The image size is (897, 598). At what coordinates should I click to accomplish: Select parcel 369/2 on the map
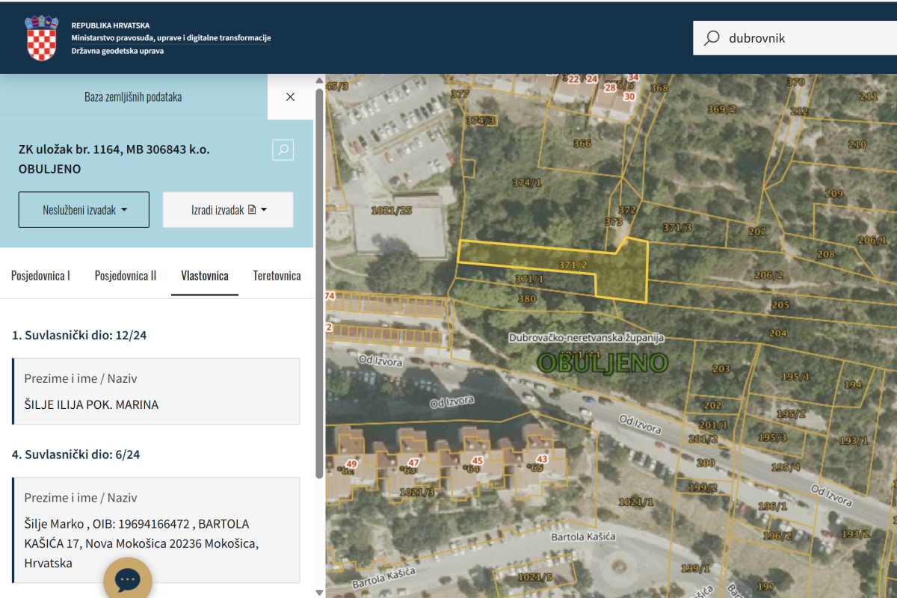point(722,109)
